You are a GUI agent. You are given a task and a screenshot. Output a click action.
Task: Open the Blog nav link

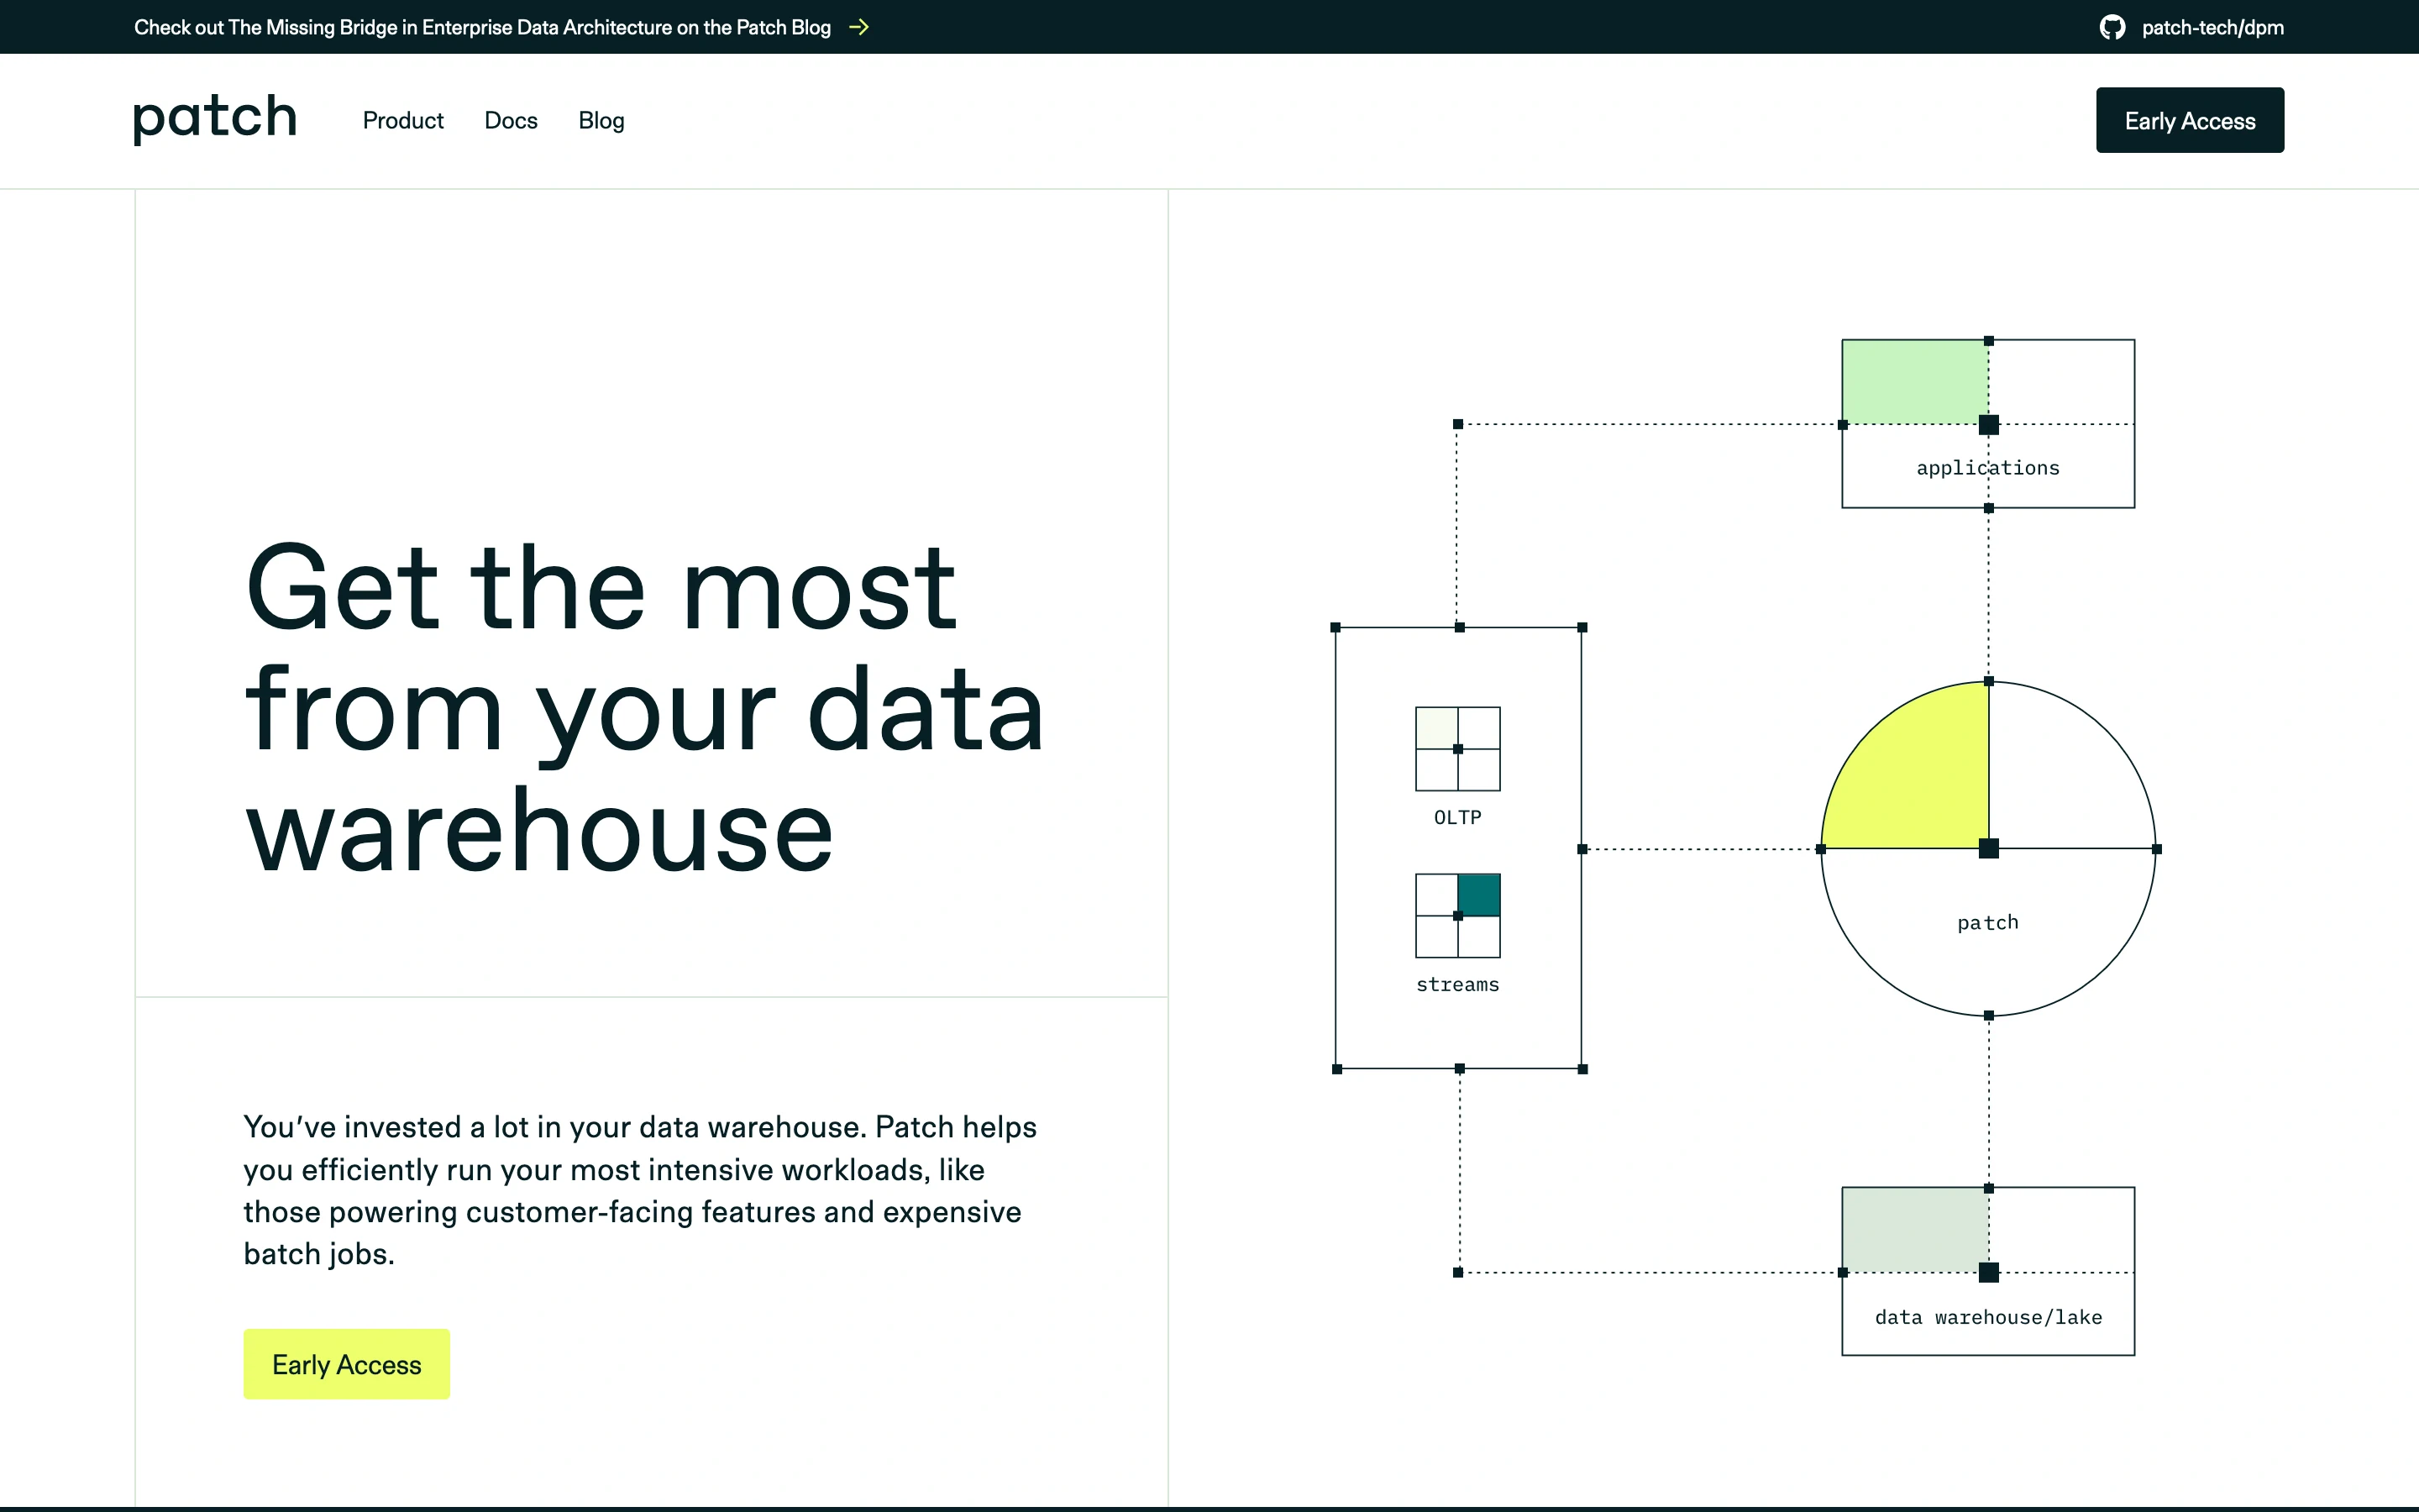(601, 121)
